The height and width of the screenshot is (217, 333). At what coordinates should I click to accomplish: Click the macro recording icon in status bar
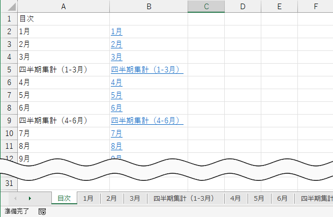tap(42, 211)
